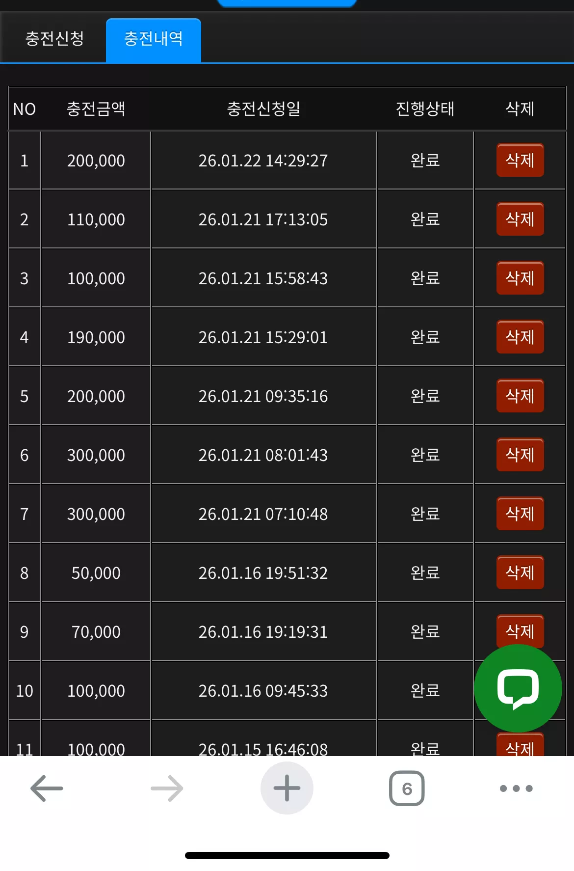The height and width of the screenshot is (871, 574).
Task: Delete the 26.01.21 07:10:48 entry
Action: [x=520, y=514]
